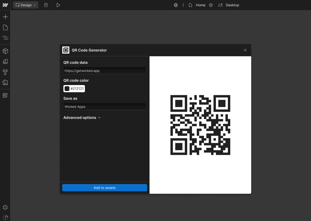The image size is (311, 221).
Task: Open the Variables droplets icon
Action: (5, 72)
